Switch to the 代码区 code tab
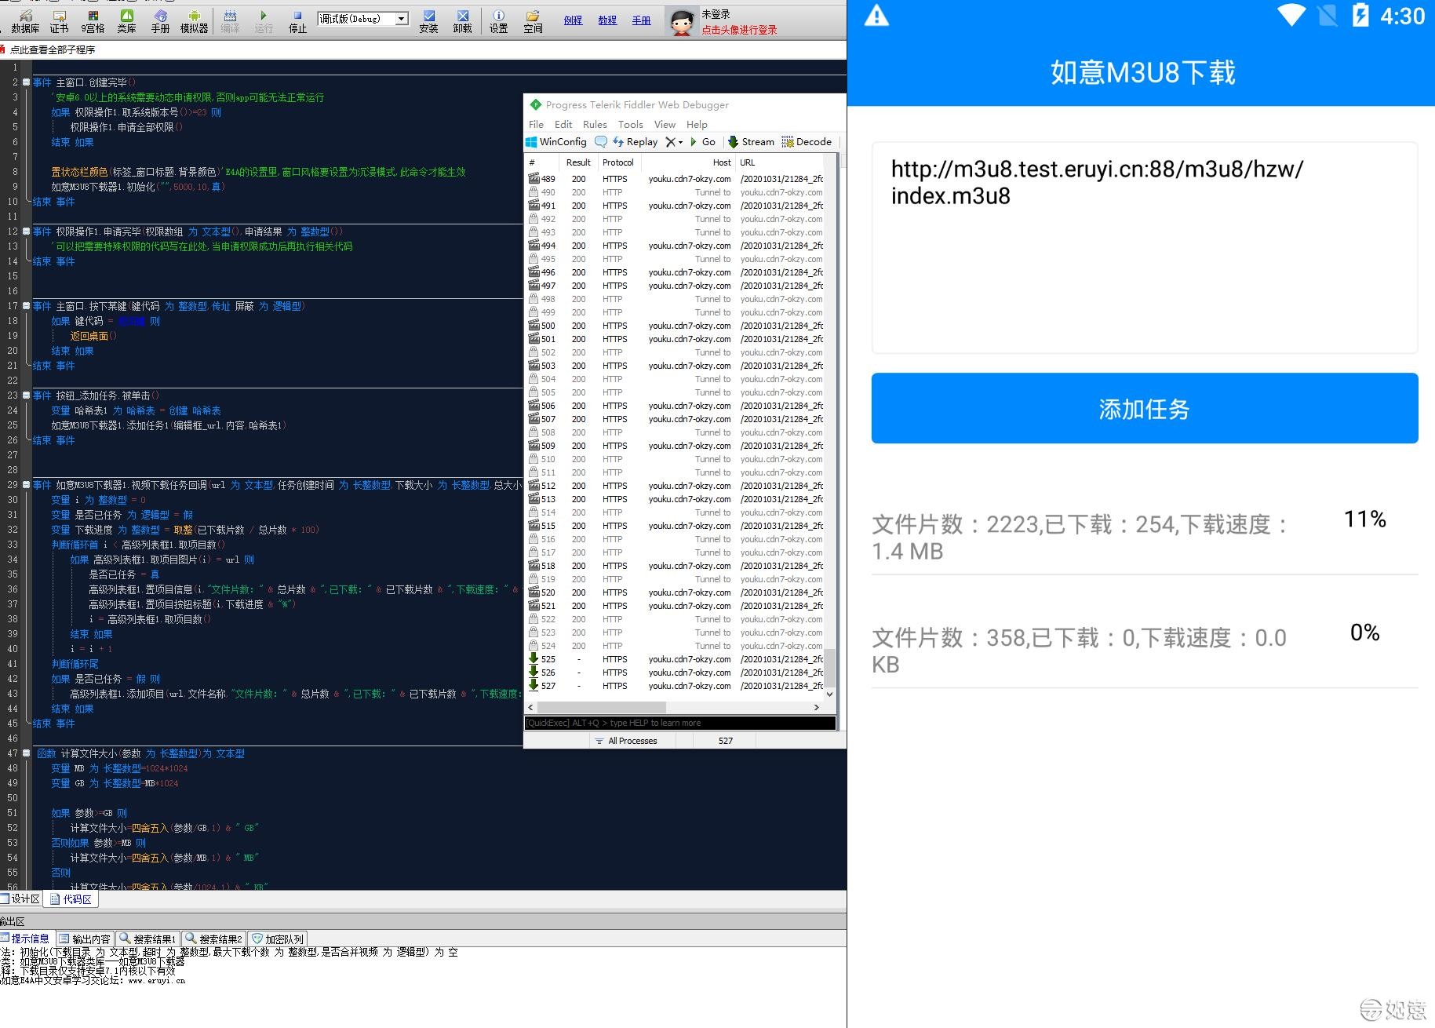This screenshot has width=1435, height=1028. point(71,899)
